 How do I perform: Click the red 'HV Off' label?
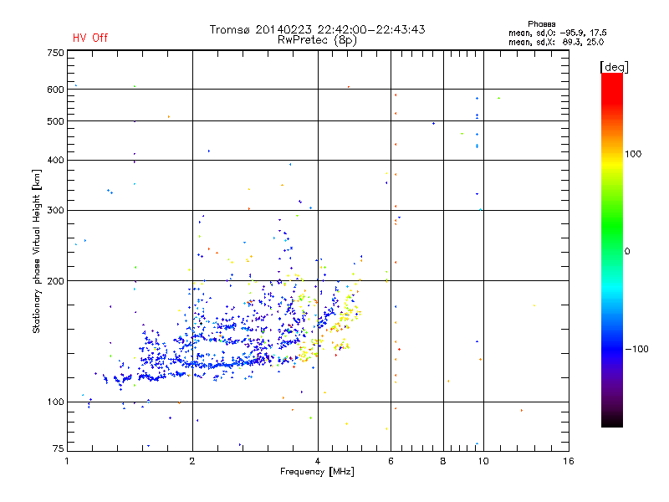[90, 38]
